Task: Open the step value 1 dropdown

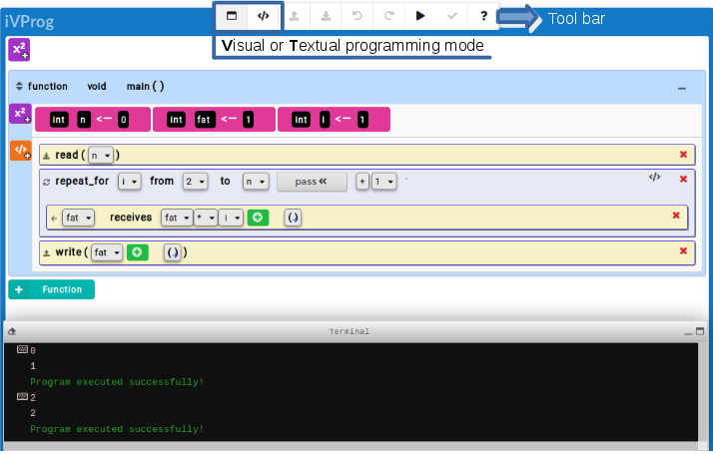Action: coord(384,182)
